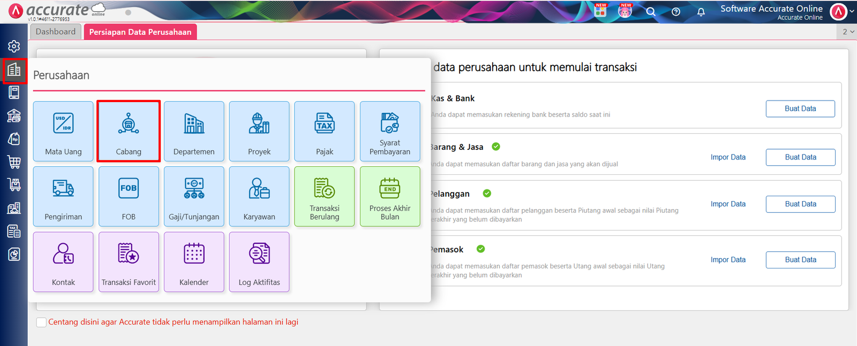Open the Cabang tile

tap(129, 131)
